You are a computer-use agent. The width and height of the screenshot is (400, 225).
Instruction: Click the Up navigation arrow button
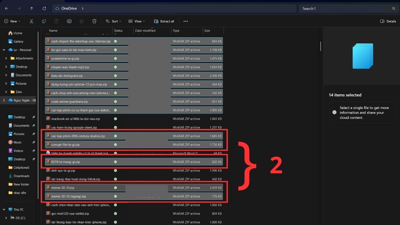(31, 8)
